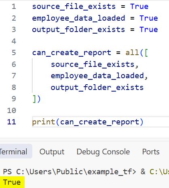Click 'employee_data_loaded = True' on line 2

click(x=95, y=18)
